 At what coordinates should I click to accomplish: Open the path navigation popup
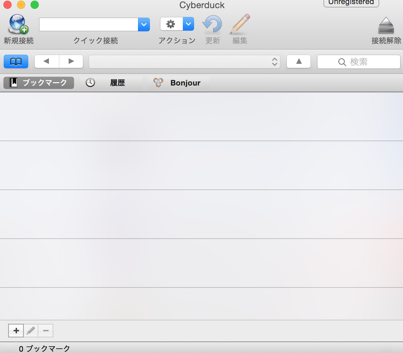[x=184, y=62]
